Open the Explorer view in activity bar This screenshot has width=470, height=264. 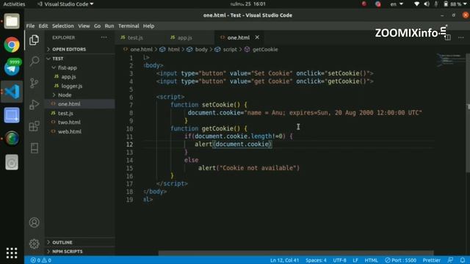35,40
